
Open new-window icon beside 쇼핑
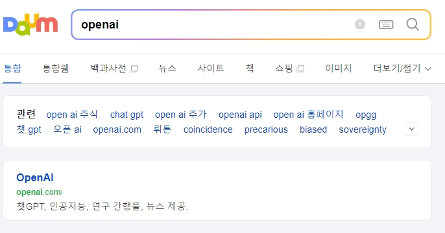pos(300,69)
